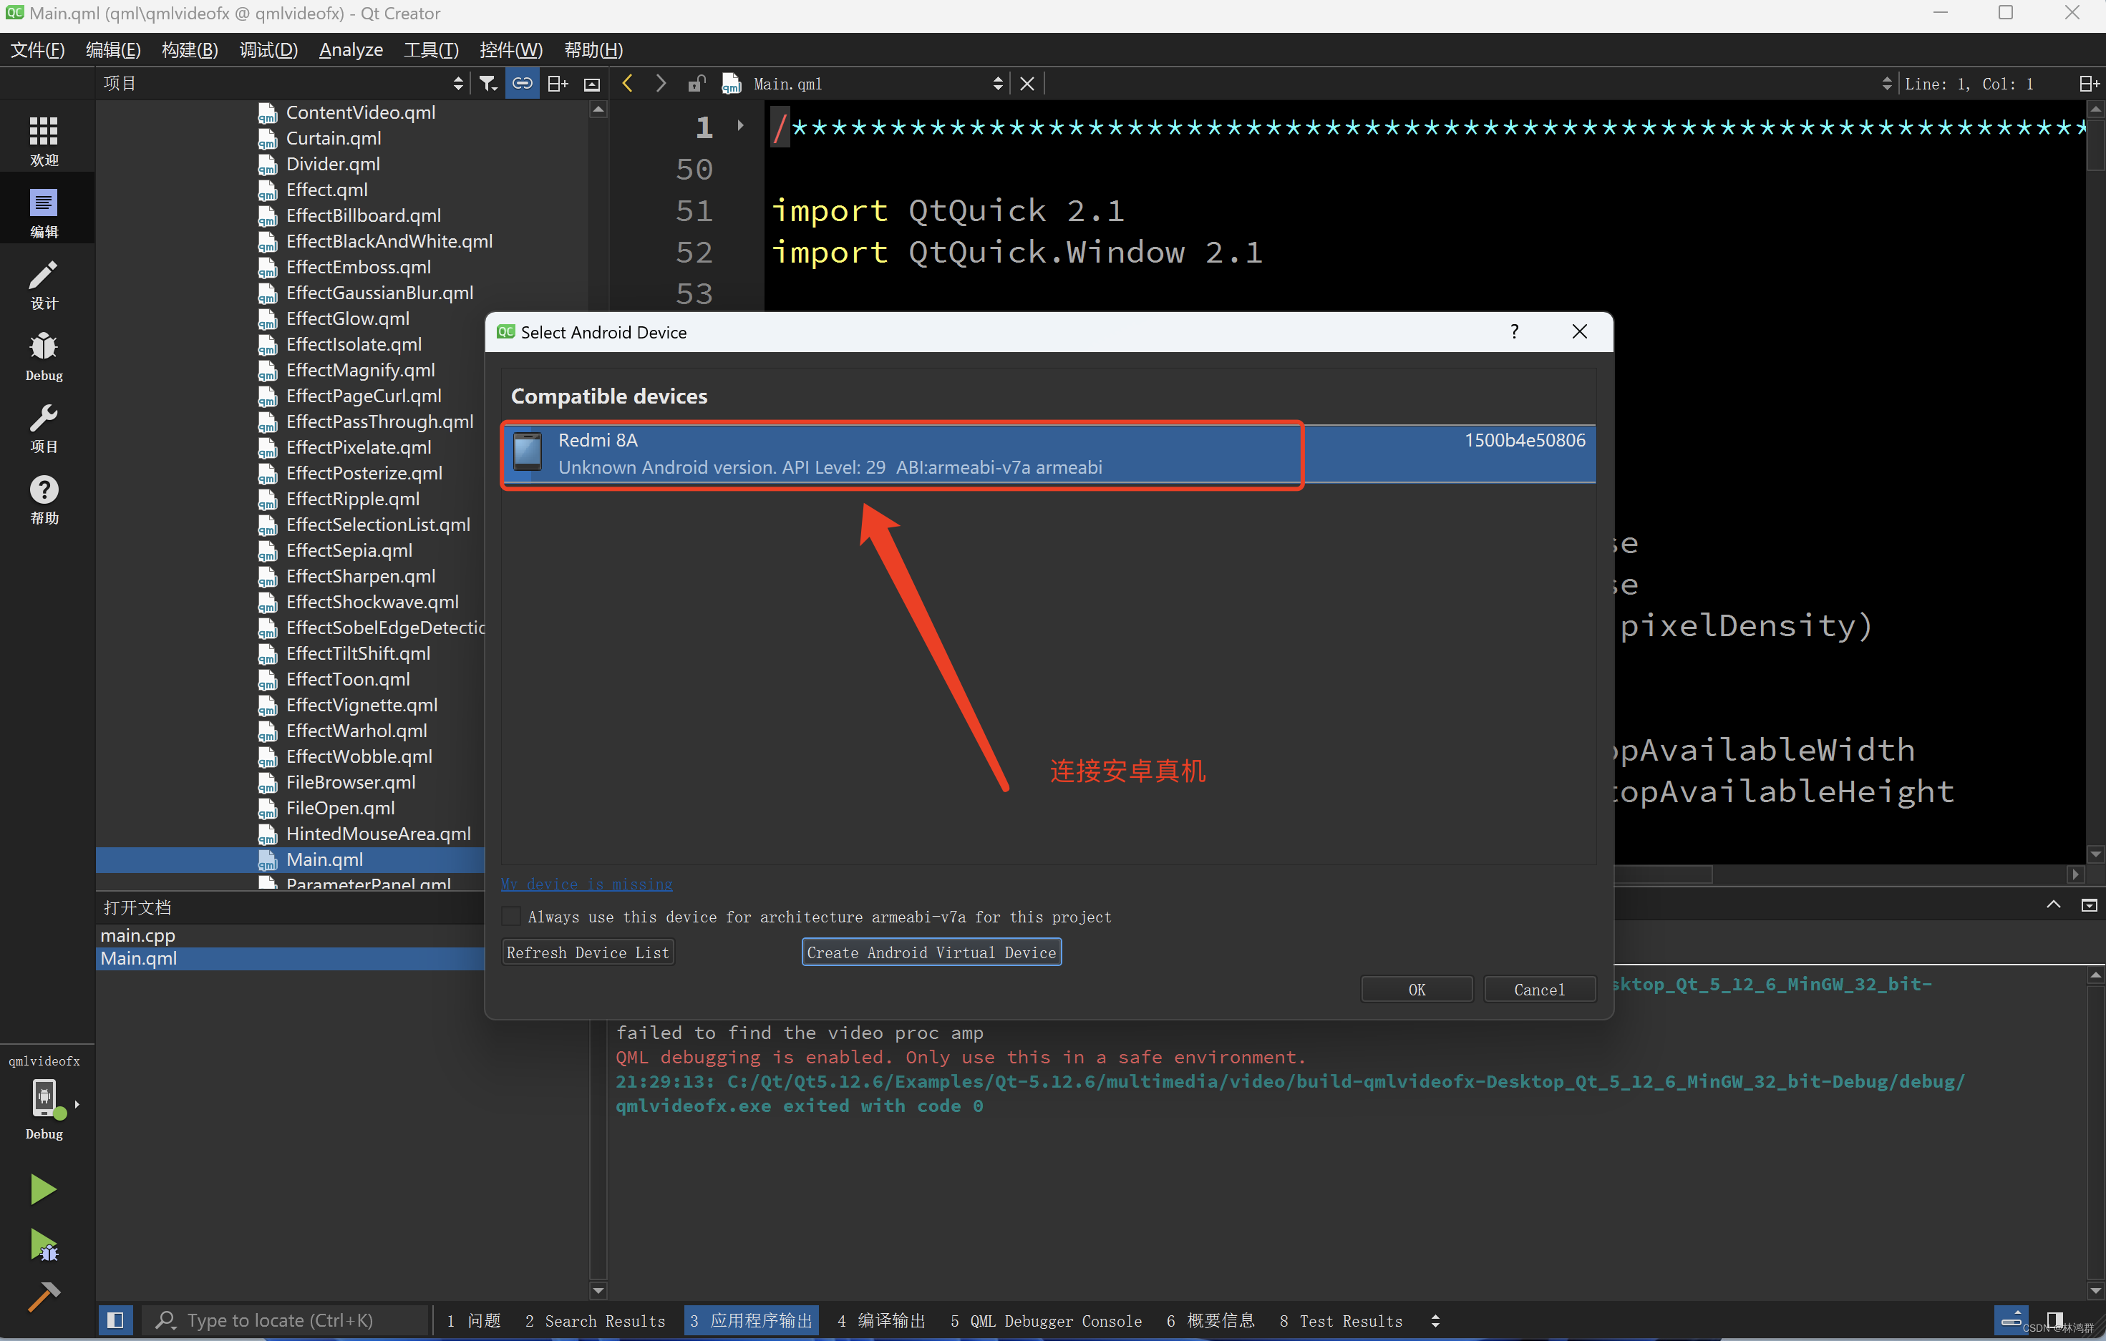The width and height of the screenshot is (2106, 1341).
Task: Switch to 1 问题 output tab
Action: tap(473, 1320)
